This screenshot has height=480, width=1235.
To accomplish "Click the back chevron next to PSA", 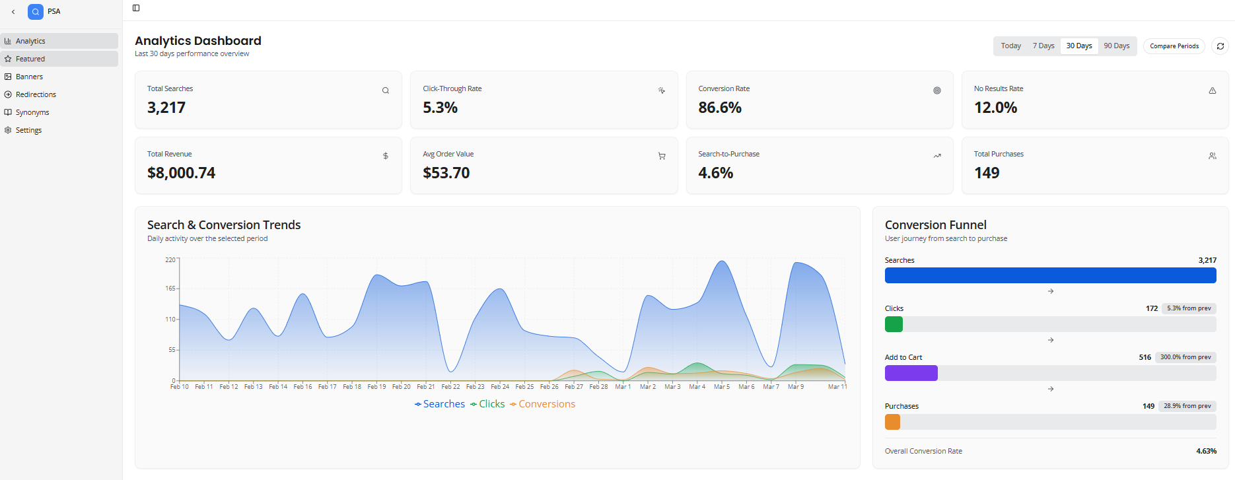I will [x=13, y=11].
